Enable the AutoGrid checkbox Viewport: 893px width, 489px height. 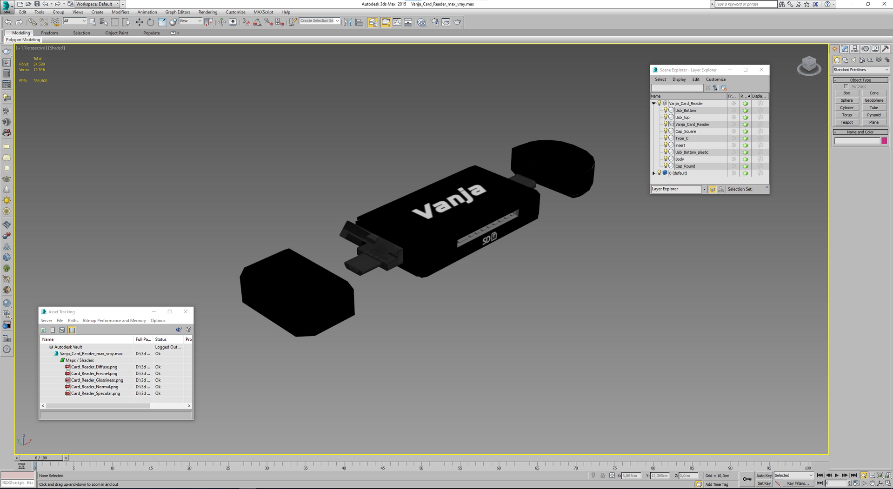[x=846, y=86]
